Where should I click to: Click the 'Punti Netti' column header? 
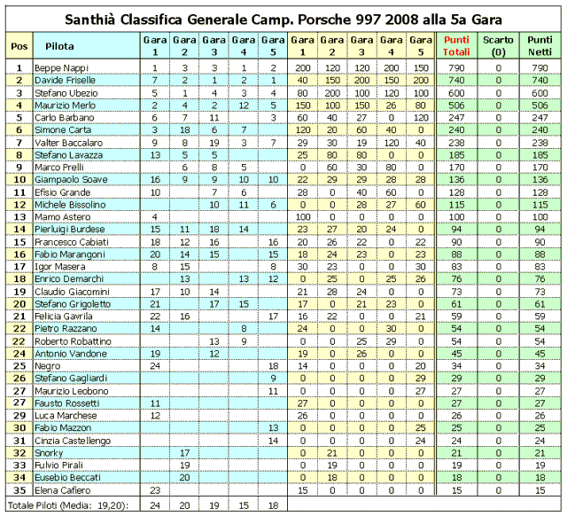click(x=540, y=46)
